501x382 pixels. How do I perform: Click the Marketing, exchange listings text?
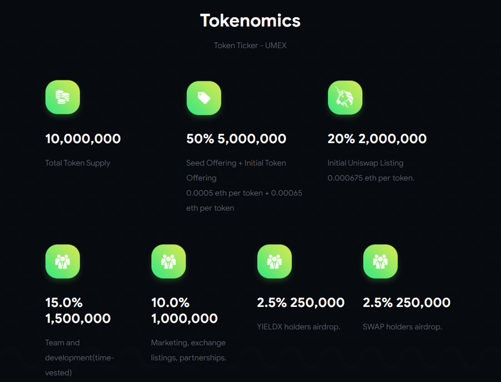coord(188,350)
